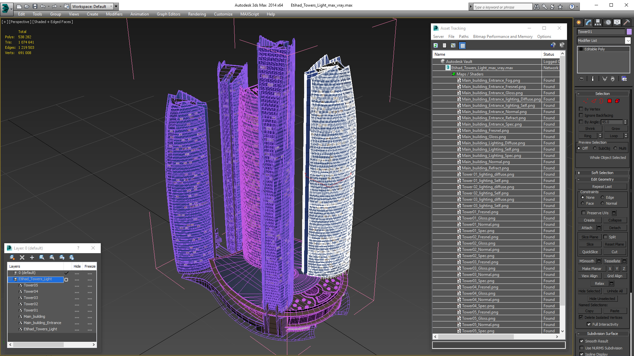Expand the Soft Selection rollout
Image resolution: width=634 pixels, height=356 pixels.
pos(602,173)
